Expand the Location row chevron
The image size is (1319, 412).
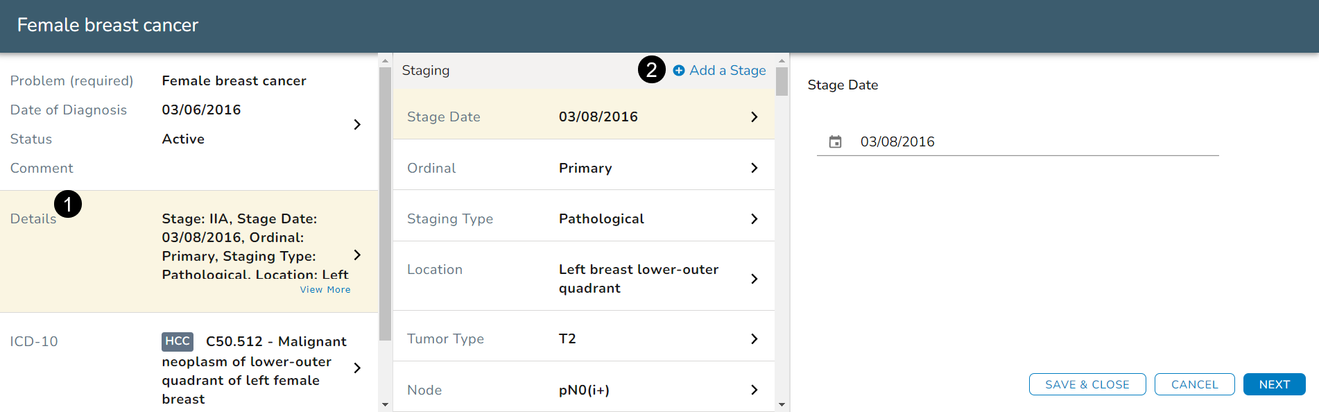tap(754, 279)
